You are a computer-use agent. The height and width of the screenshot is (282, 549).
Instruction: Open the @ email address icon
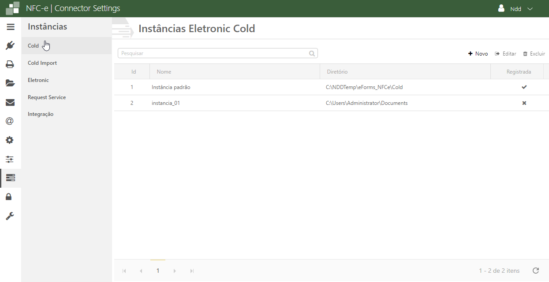tap(10, 121)
